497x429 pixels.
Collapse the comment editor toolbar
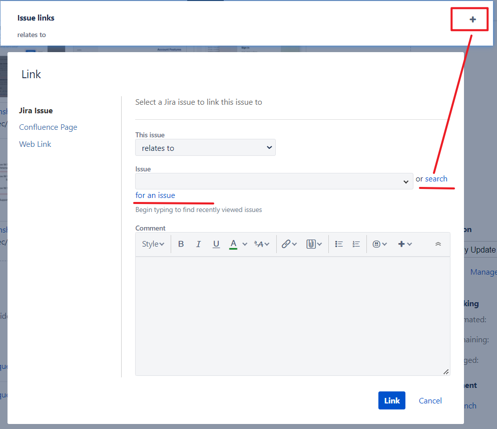click(438, 244)
